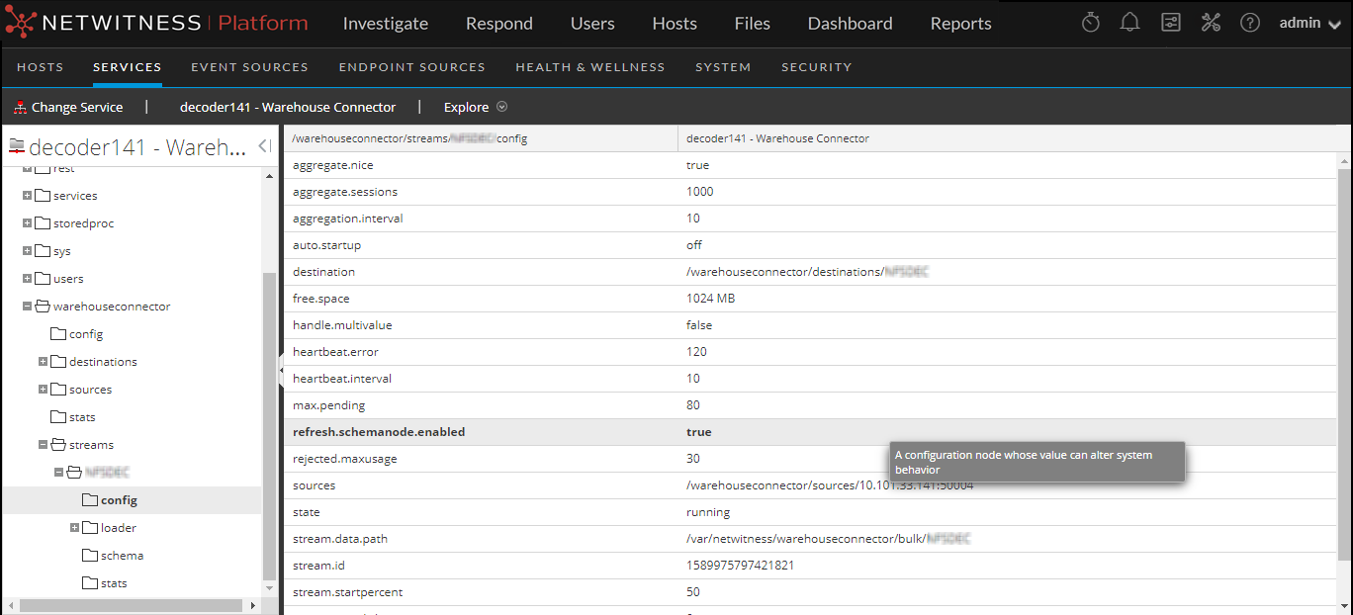Expand the sys tree node
Screen dimensions: 1353x615
[x=28, y=251]
